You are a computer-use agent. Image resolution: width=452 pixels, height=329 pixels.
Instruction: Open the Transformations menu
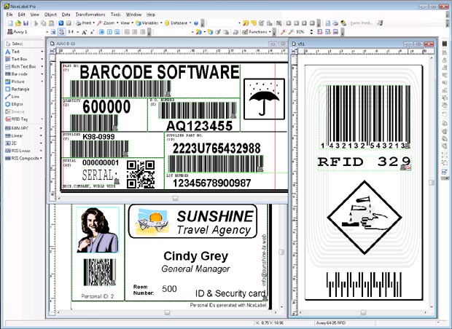pyautogui.click(x=90, y=14)
